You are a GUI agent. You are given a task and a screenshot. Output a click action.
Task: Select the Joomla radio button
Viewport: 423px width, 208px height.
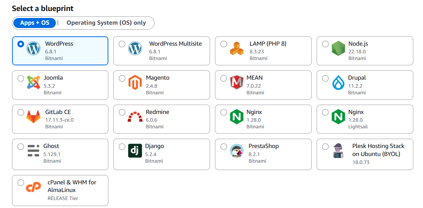21,78
